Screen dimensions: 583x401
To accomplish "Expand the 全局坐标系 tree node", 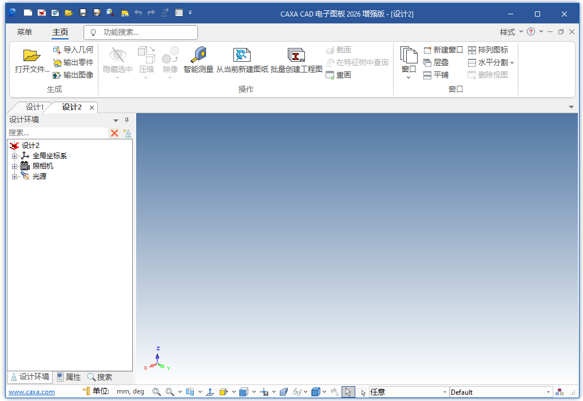I will coord(14,156).
